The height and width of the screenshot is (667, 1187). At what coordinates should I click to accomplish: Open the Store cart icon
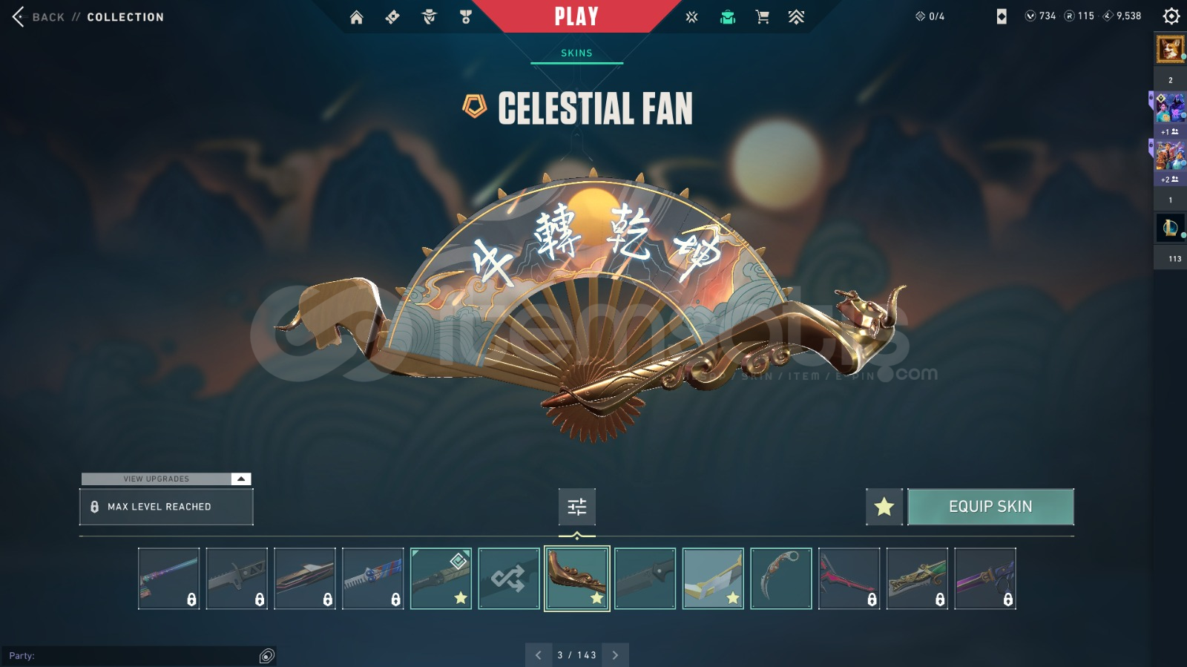pos(762,16)
